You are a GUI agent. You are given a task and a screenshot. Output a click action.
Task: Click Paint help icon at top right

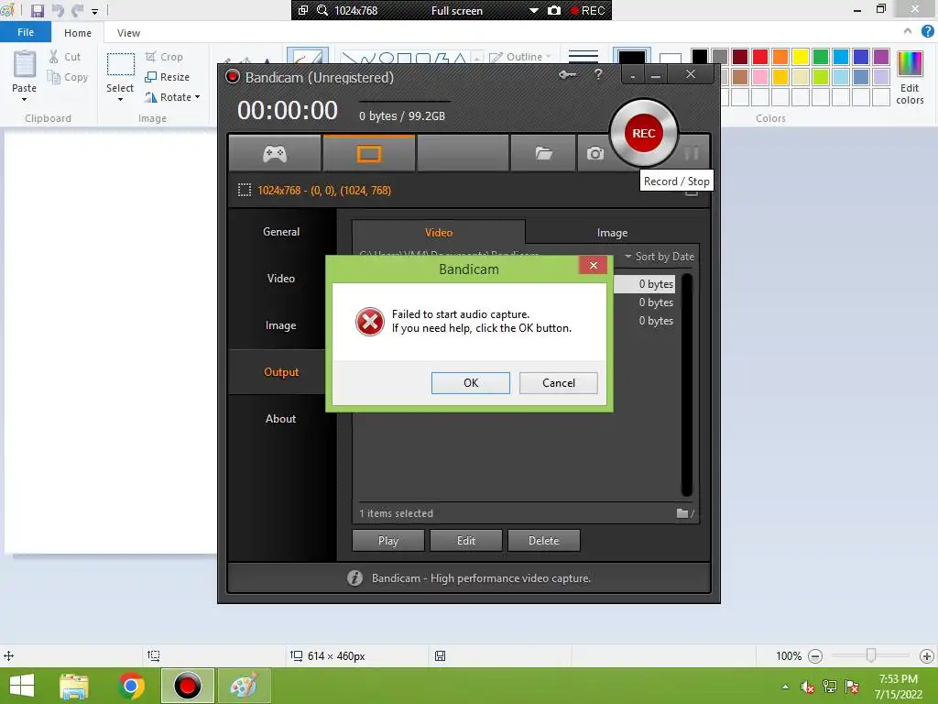[x=927, y=31]
